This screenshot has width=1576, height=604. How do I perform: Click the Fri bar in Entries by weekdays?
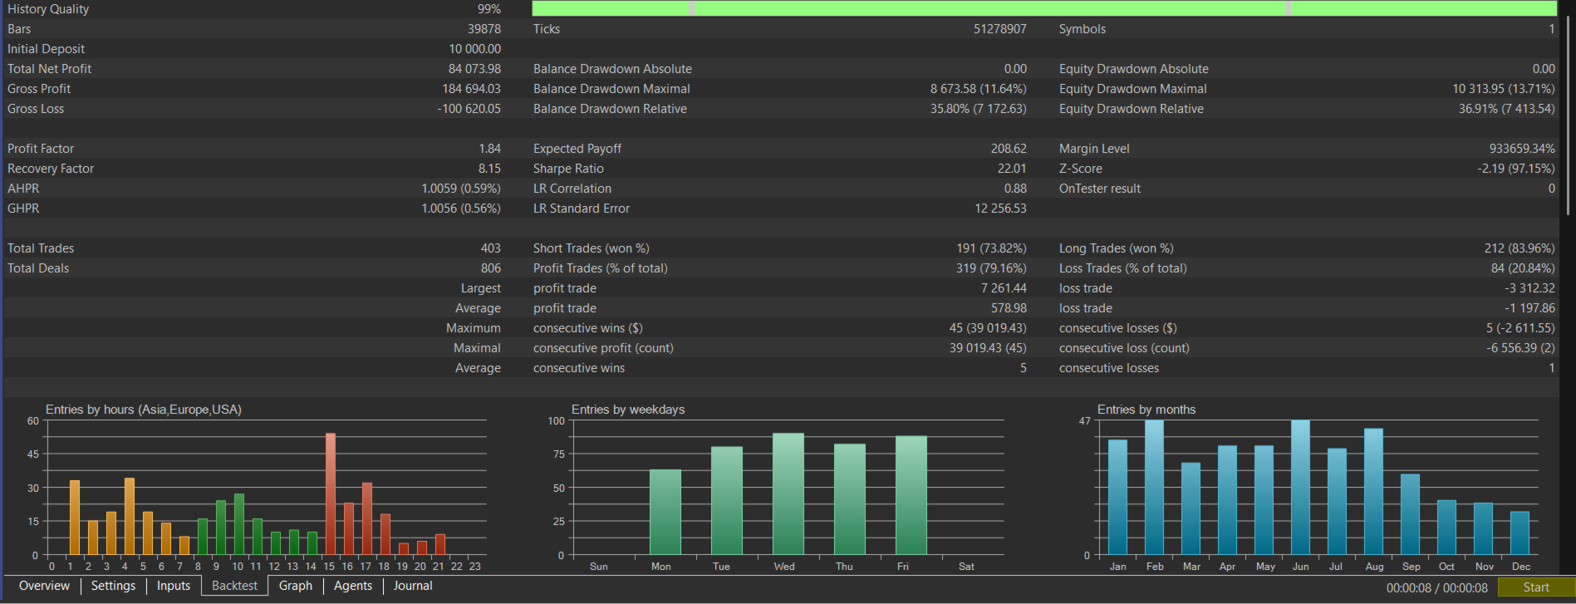click(x=911, y=495)
